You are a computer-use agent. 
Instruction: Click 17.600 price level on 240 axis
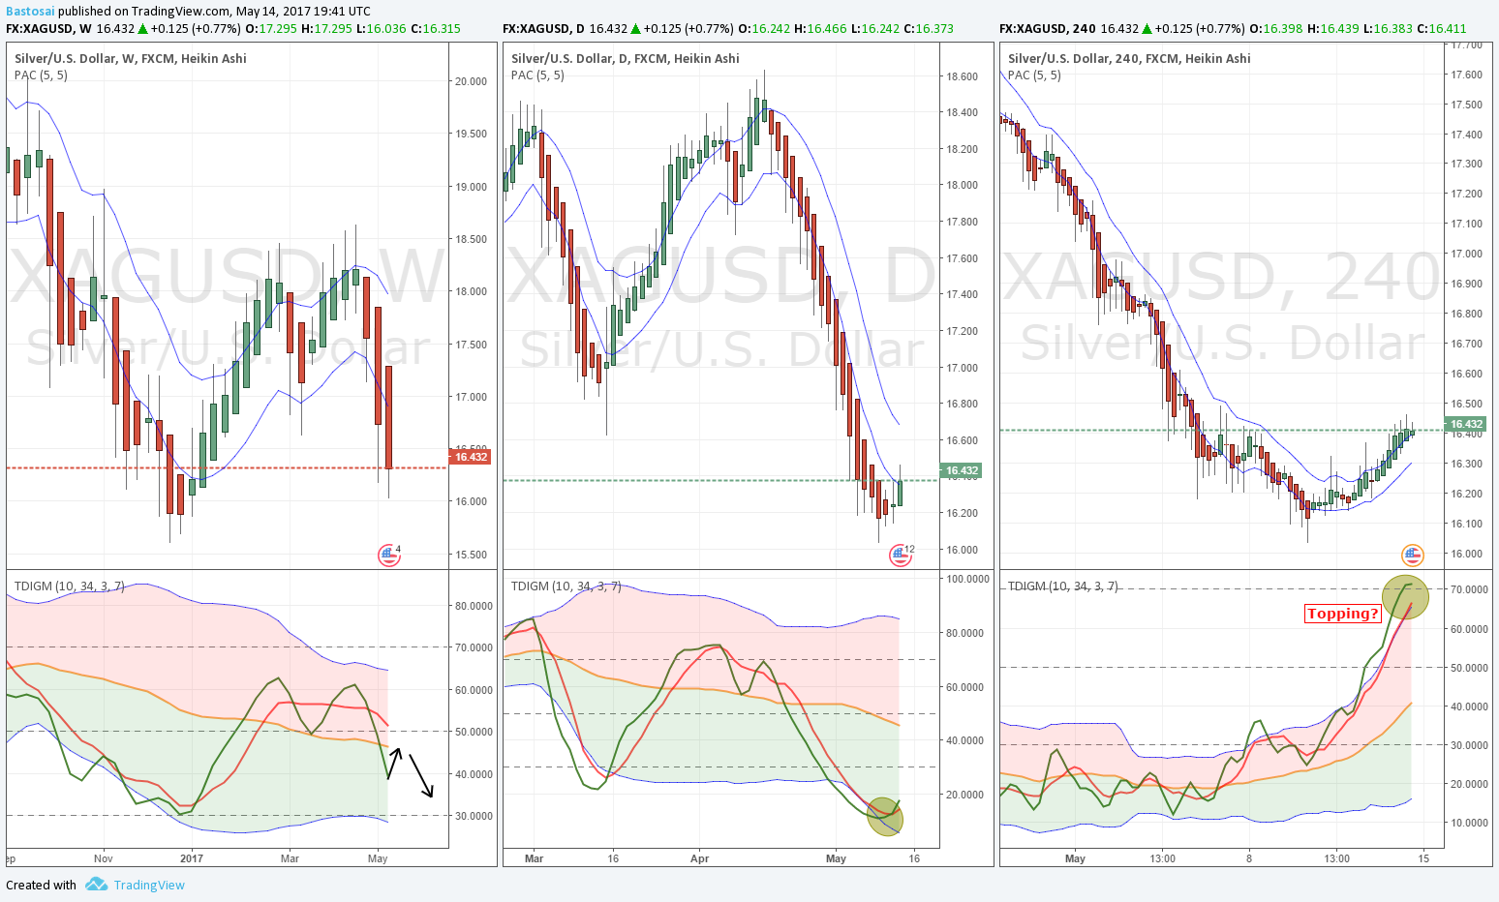1466,75
